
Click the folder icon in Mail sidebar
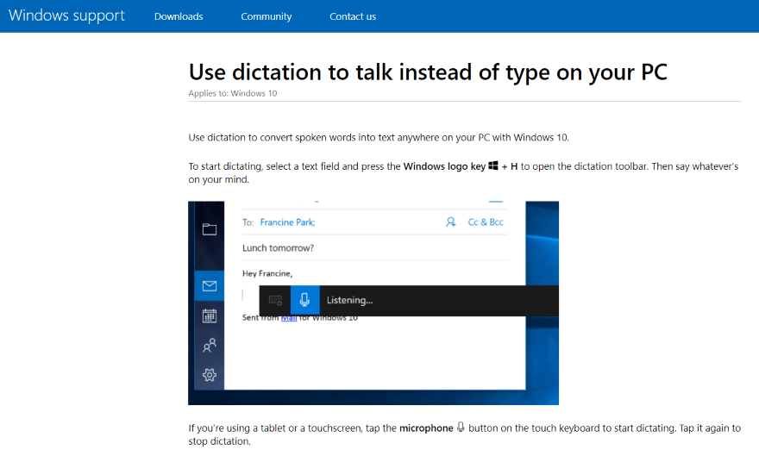point(209,229)
